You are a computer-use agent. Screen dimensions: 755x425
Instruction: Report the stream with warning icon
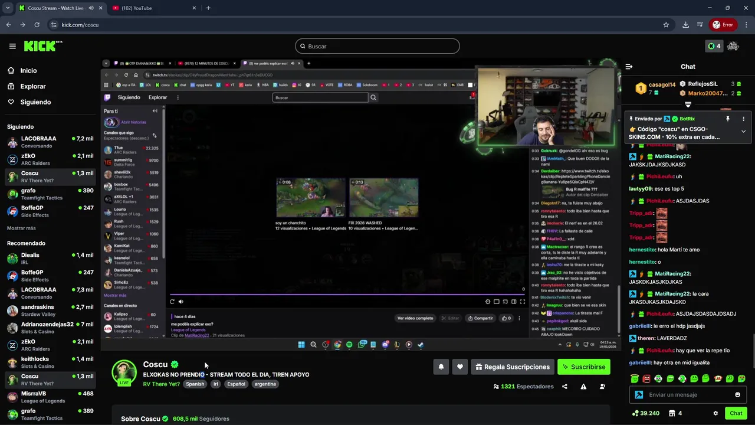[x=583, y=387]
